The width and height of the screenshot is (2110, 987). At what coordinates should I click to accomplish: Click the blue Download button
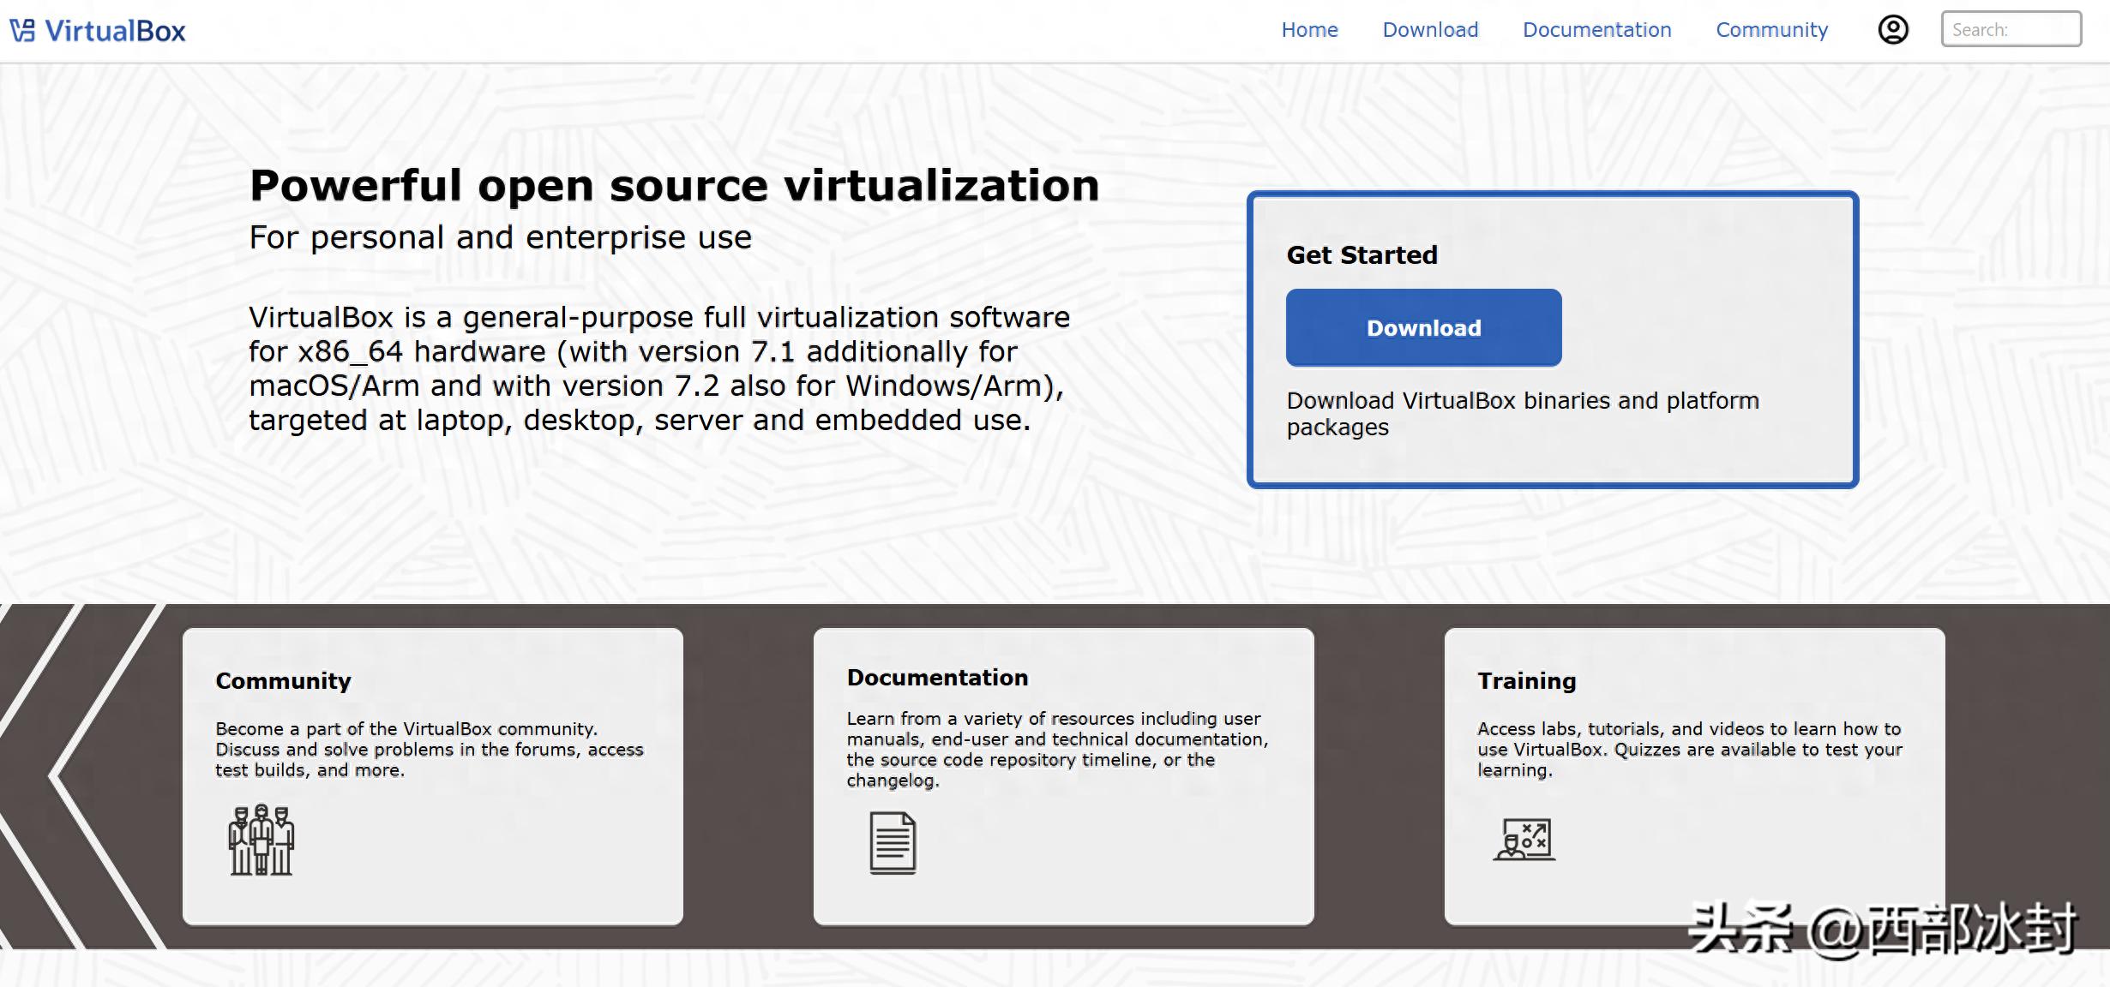1423,327
